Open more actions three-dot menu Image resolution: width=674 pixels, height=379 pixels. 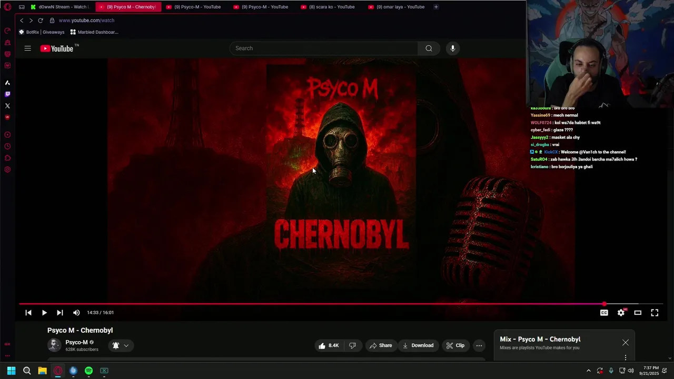479,345
